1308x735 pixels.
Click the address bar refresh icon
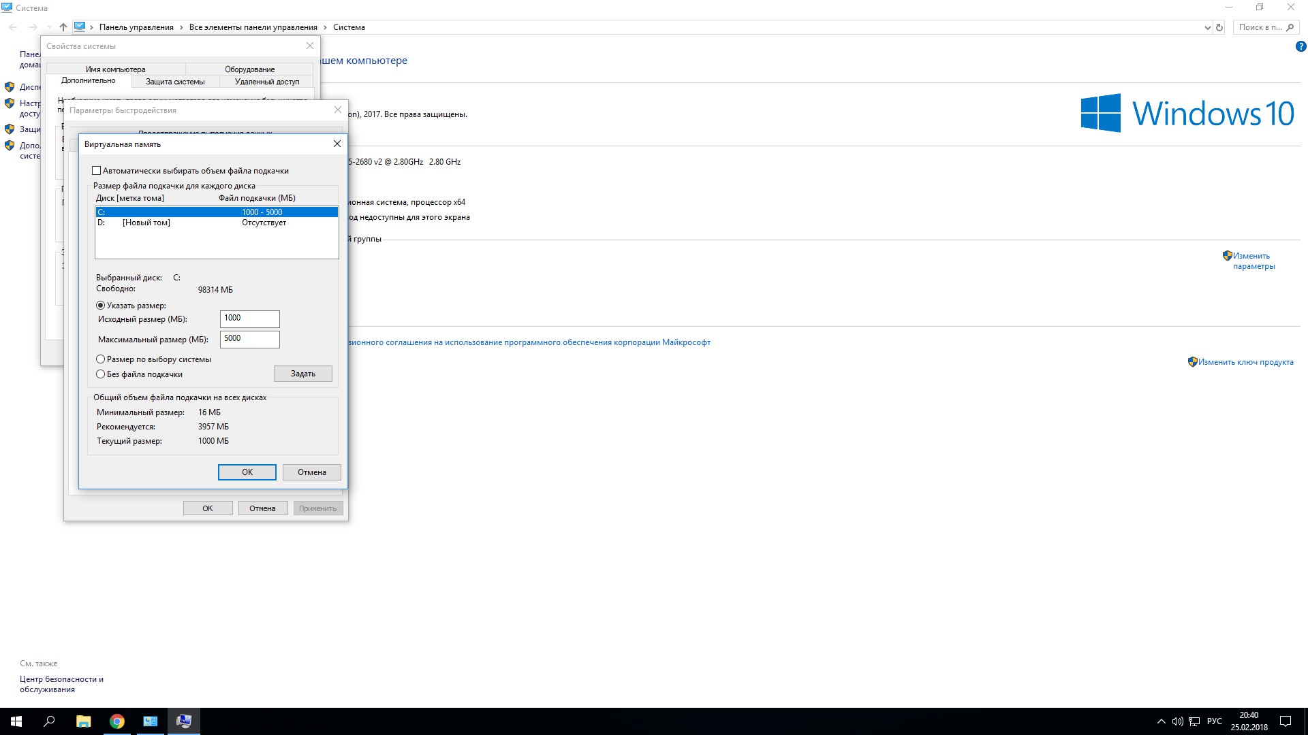(x=1219, y=28)
